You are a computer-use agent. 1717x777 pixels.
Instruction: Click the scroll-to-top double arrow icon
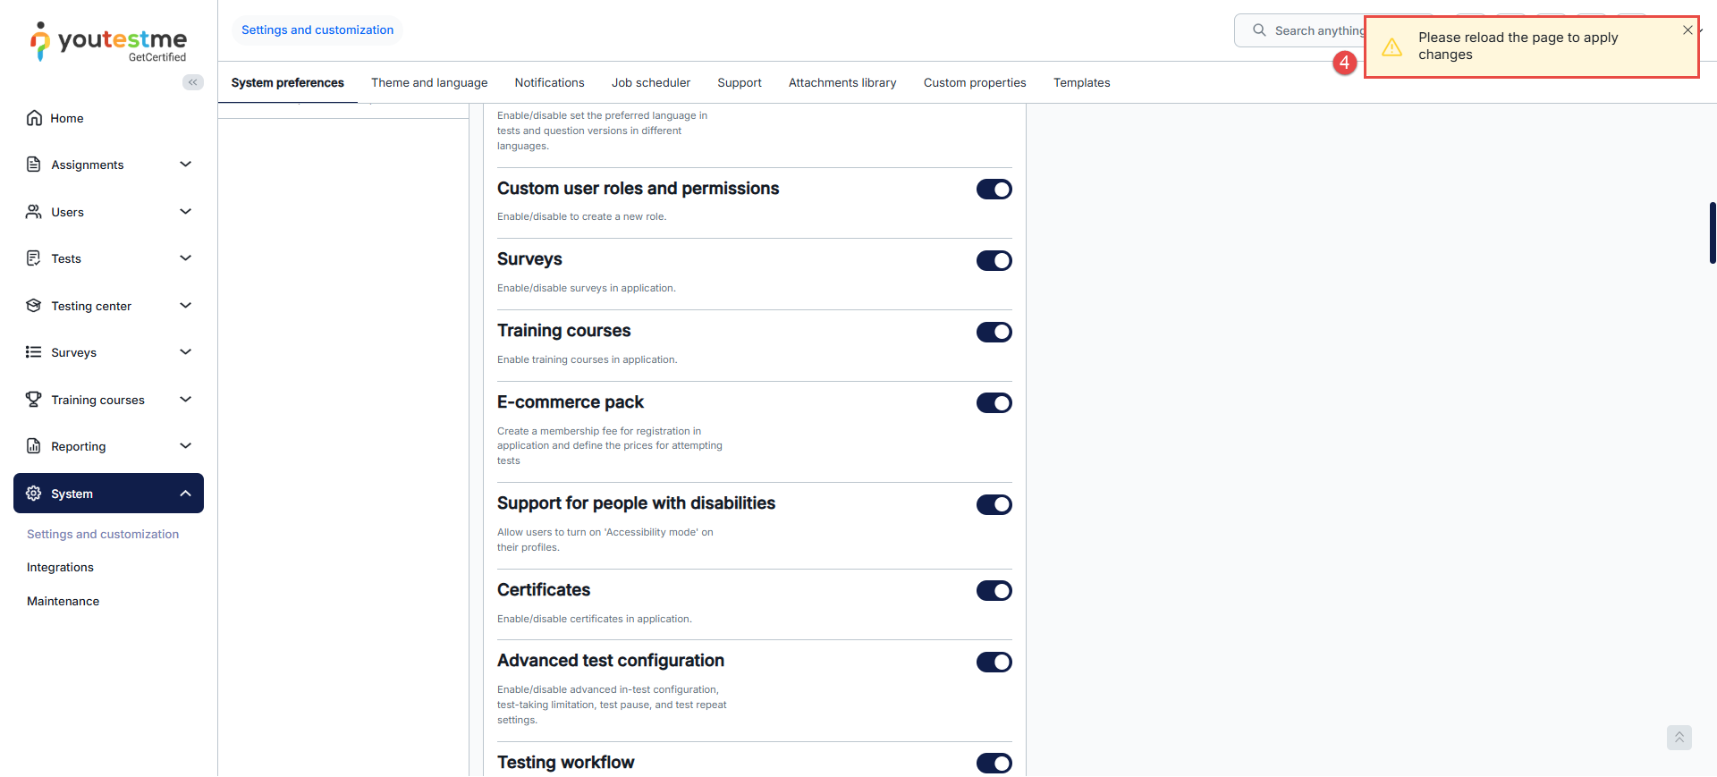1679,738
